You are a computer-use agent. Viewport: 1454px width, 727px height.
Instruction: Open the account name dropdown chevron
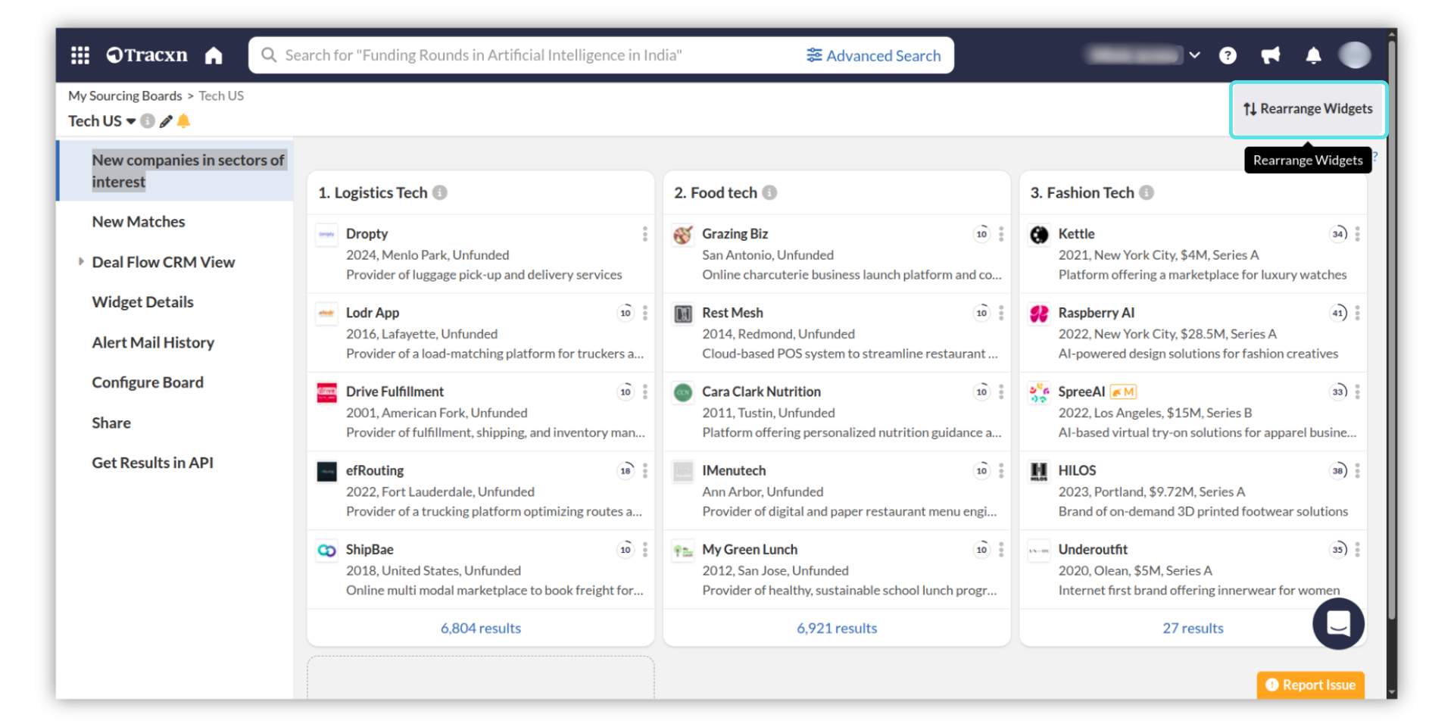click(x=1194, y=55)
